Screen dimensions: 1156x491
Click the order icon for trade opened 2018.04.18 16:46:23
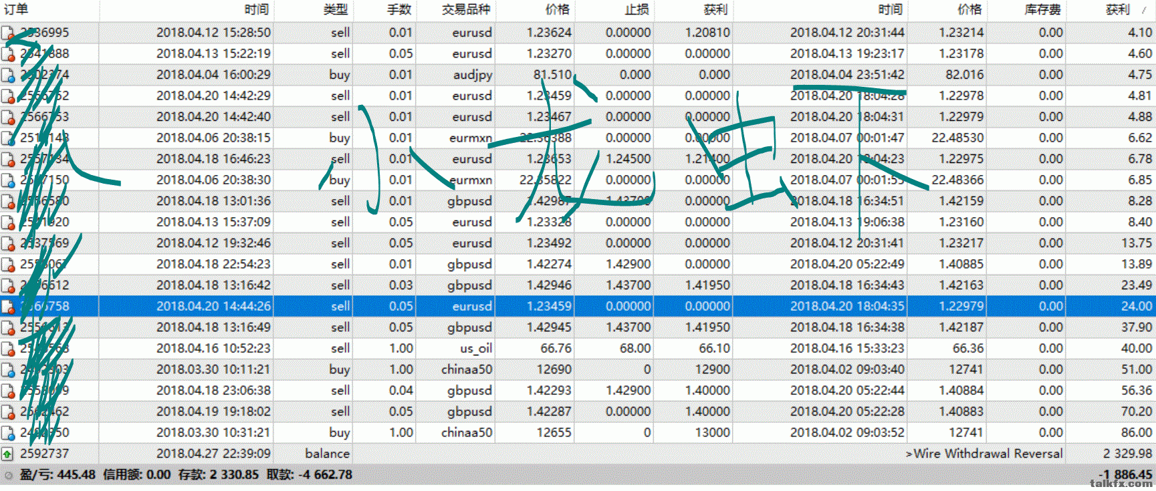(x=8, y=159)
